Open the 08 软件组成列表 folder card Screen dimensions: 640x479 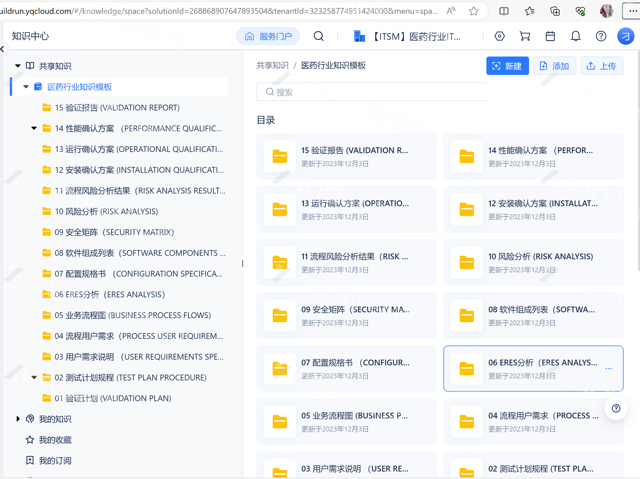pos(533,315)
